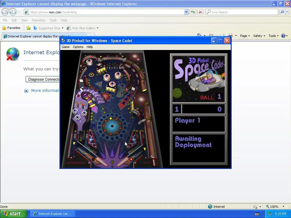
Task: Click the RSS Feeds icon
Action: pyautogui.click(x=211, y=35)
